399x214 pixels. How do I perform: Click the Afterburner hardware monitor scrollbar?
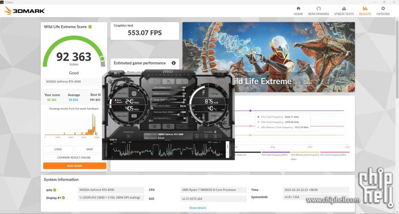pyautogui.click(x=227, y=149)
